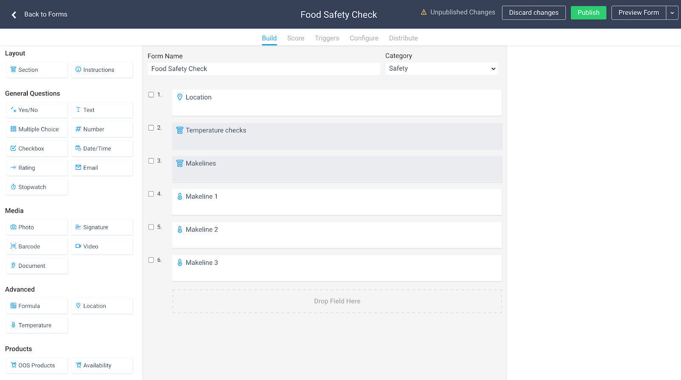Click the warning icon beside Unpublished Changes
Image resolution: width=681 pixels, height=380 pixels.
(x=424, y=12)
